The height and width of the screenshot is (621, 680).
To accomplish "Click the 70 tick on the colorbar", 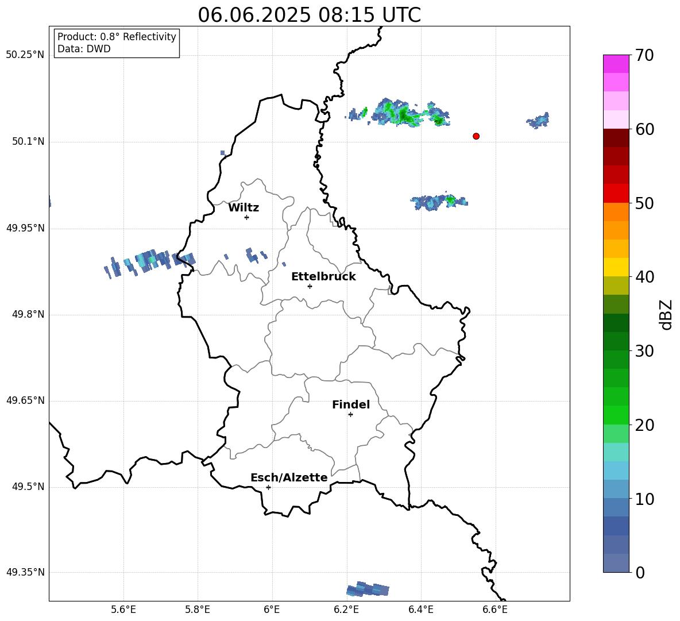I will 644,55.
